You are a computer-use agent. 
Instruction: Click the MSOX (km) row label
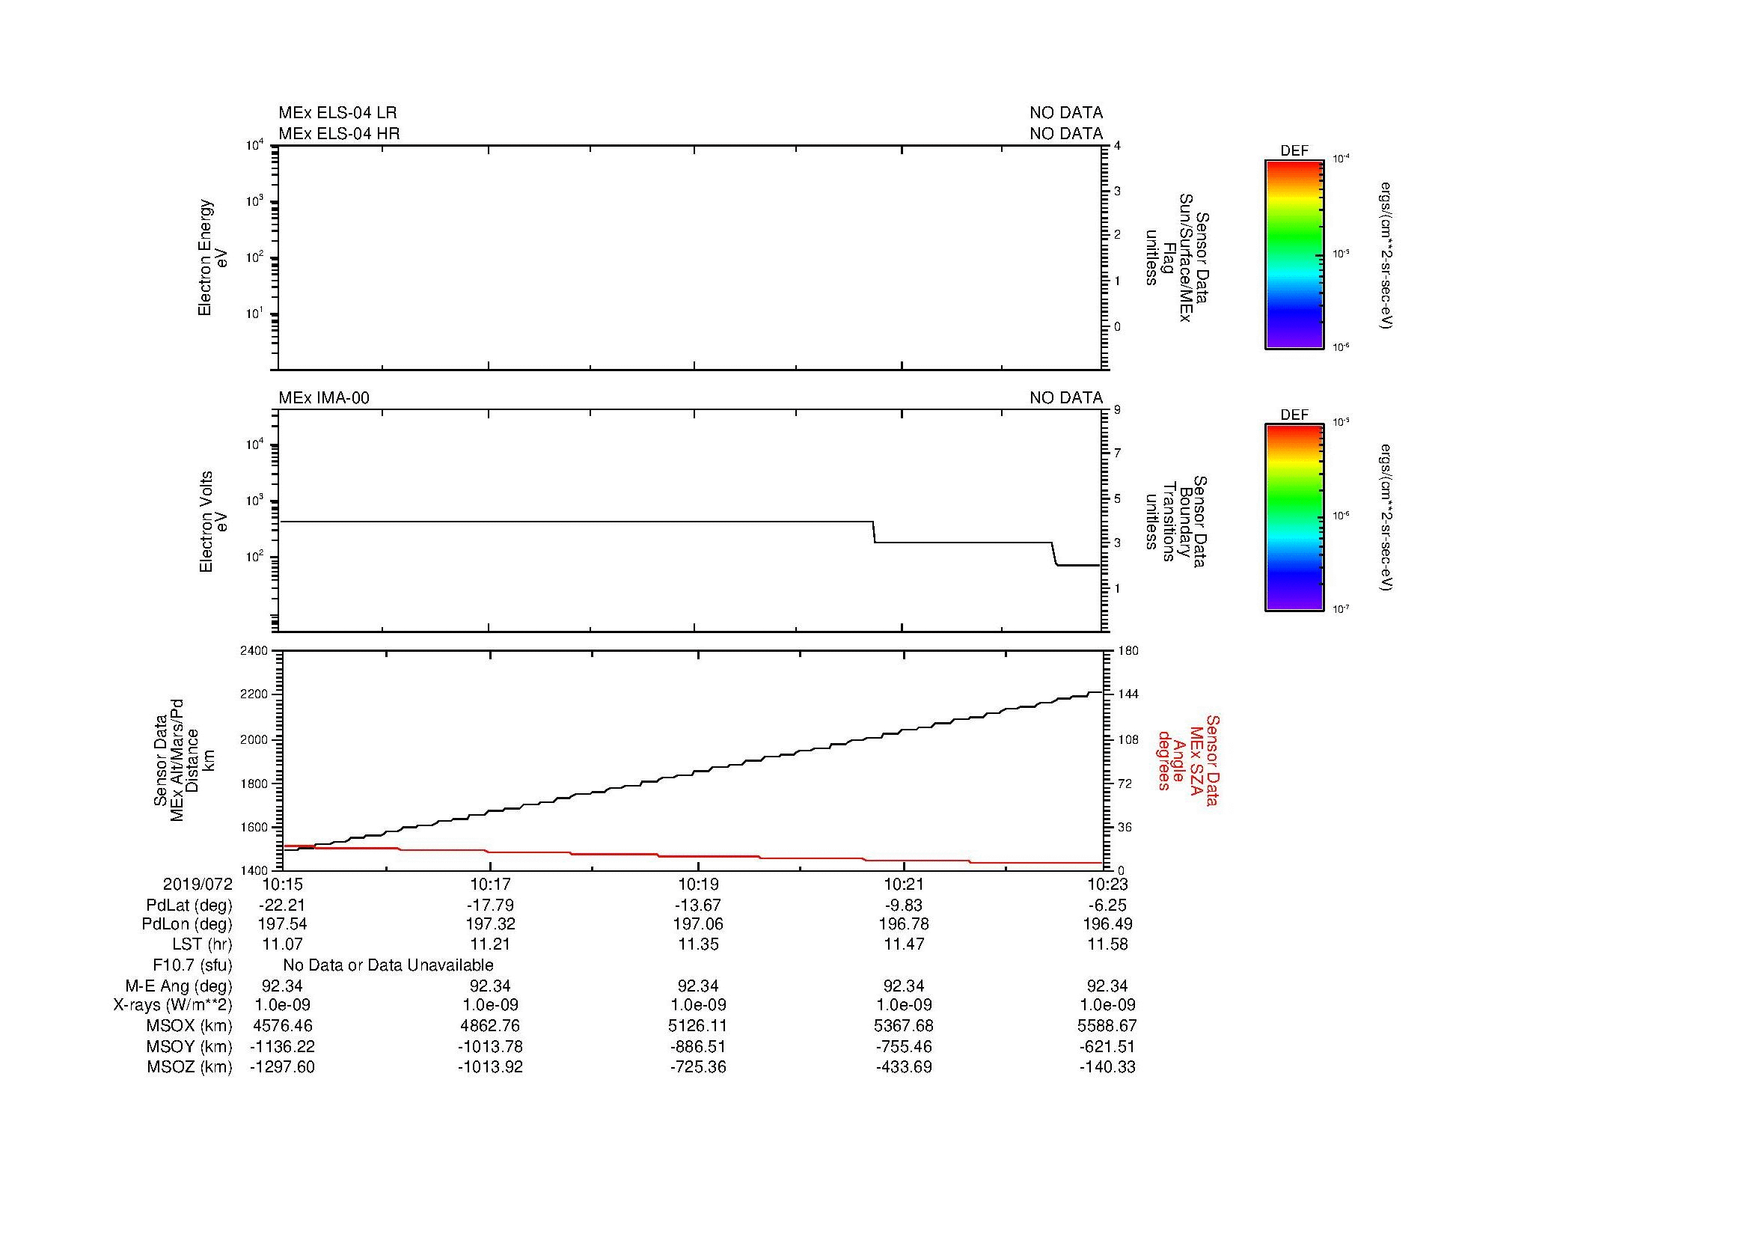(190, 1026)
